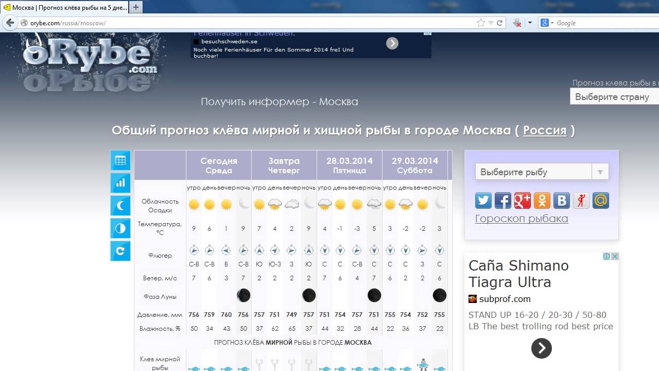Viewport: 659px width, 371px height.
Task: Open the table view sidebar icon
Action: tap(120, 160)
